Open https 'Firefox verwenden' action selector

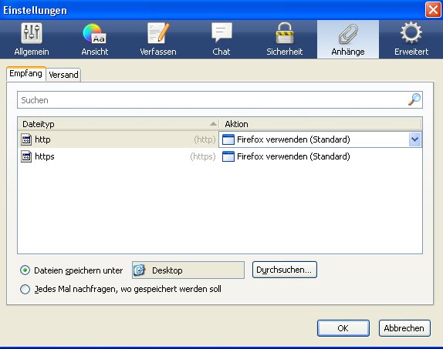click(x=320, y=156)
